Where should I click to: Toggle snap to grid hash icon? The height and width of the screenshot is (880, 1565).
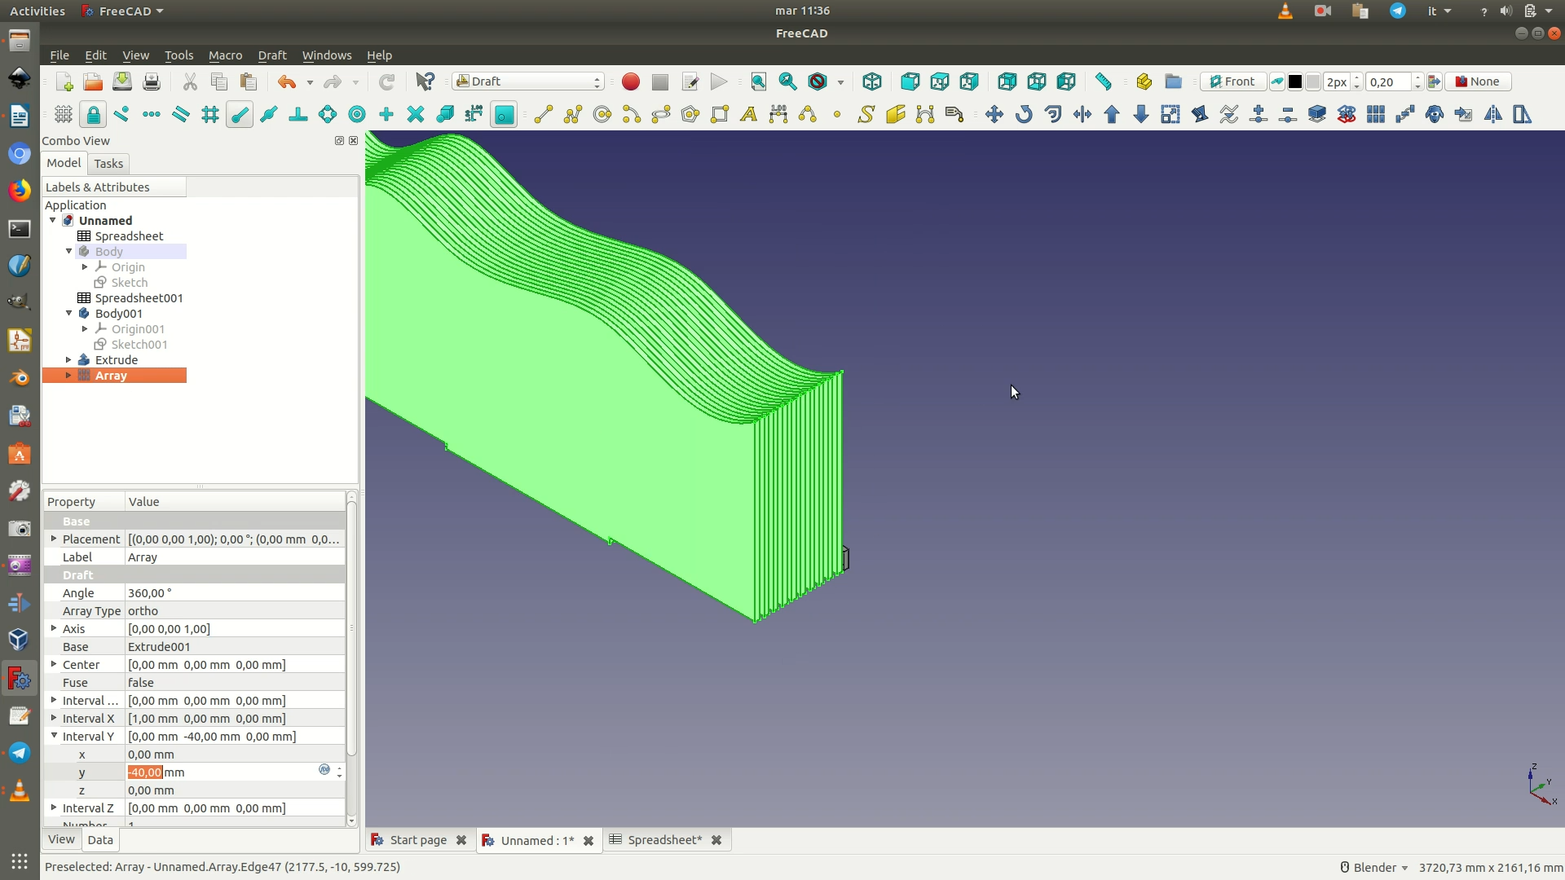click(x=210, y=114)
